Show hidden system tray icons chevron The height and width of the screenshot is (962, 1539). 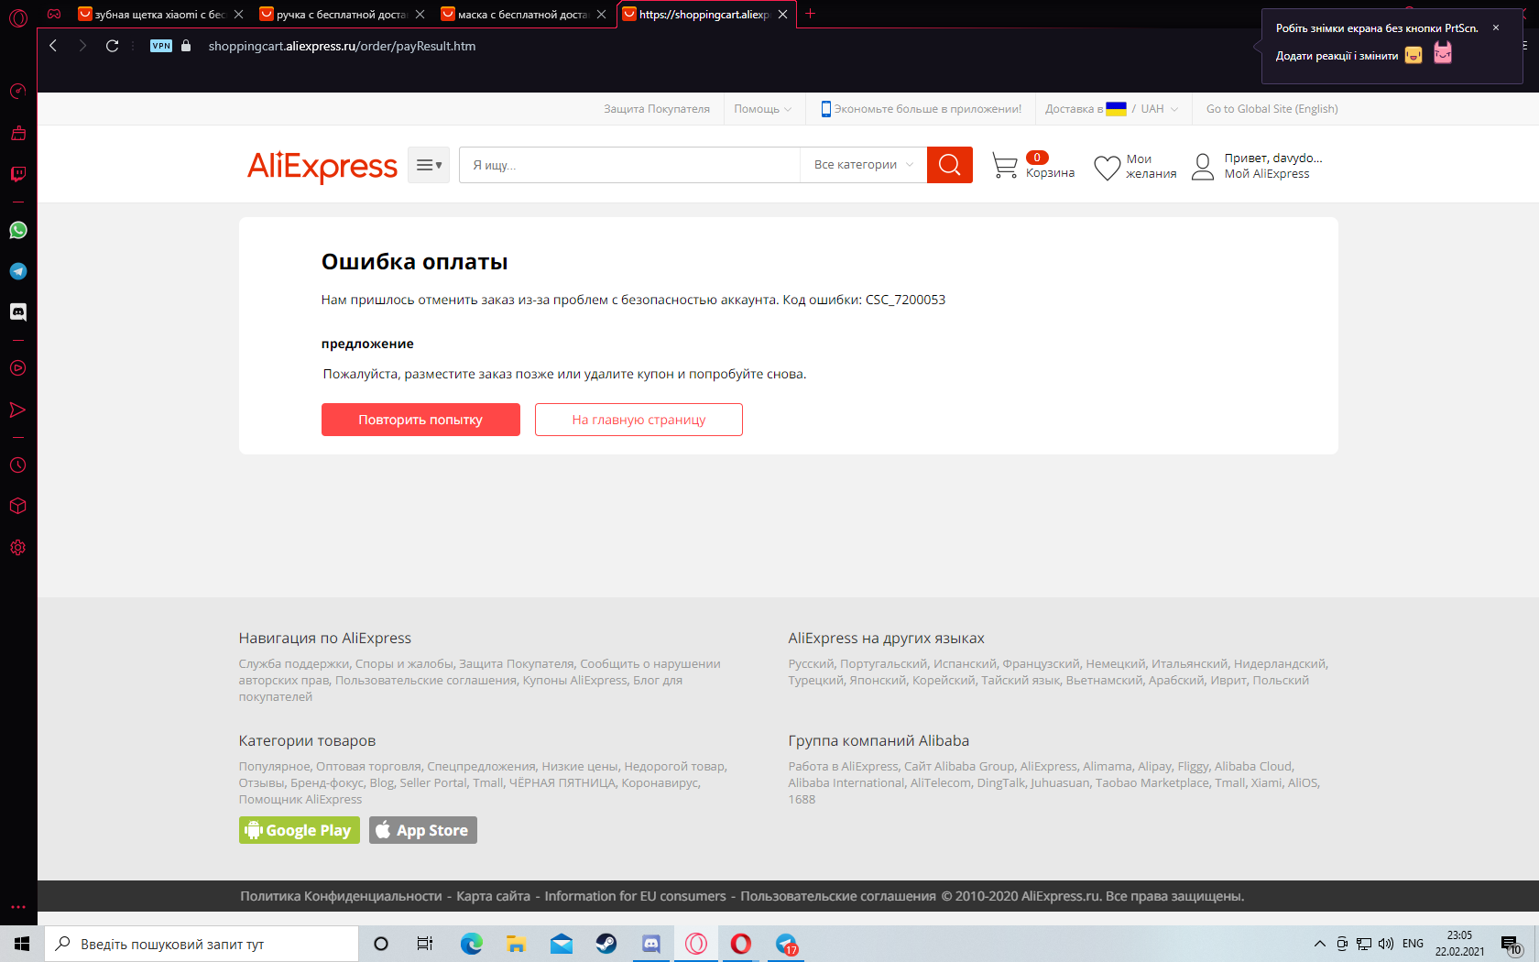tap(1319, 944)
